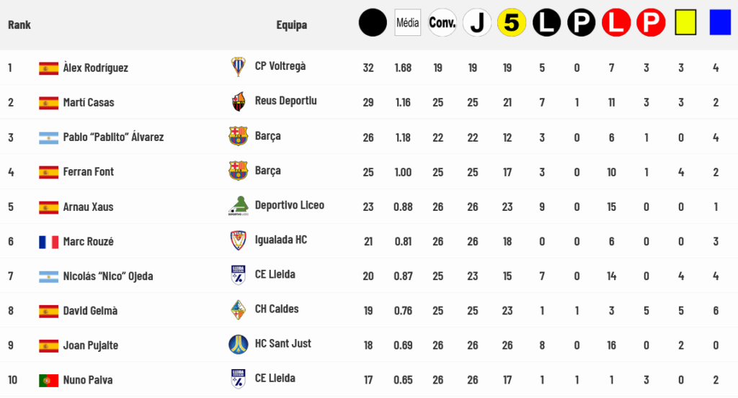The height and width of the screenshot is (398, 738).
Task: Select the J games column icon
Action: [477, 22]
